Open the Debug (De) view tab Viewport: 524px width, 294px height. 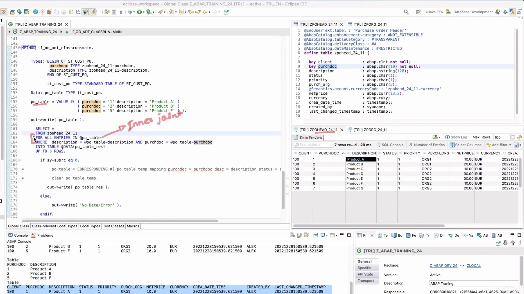click(454, 235)
